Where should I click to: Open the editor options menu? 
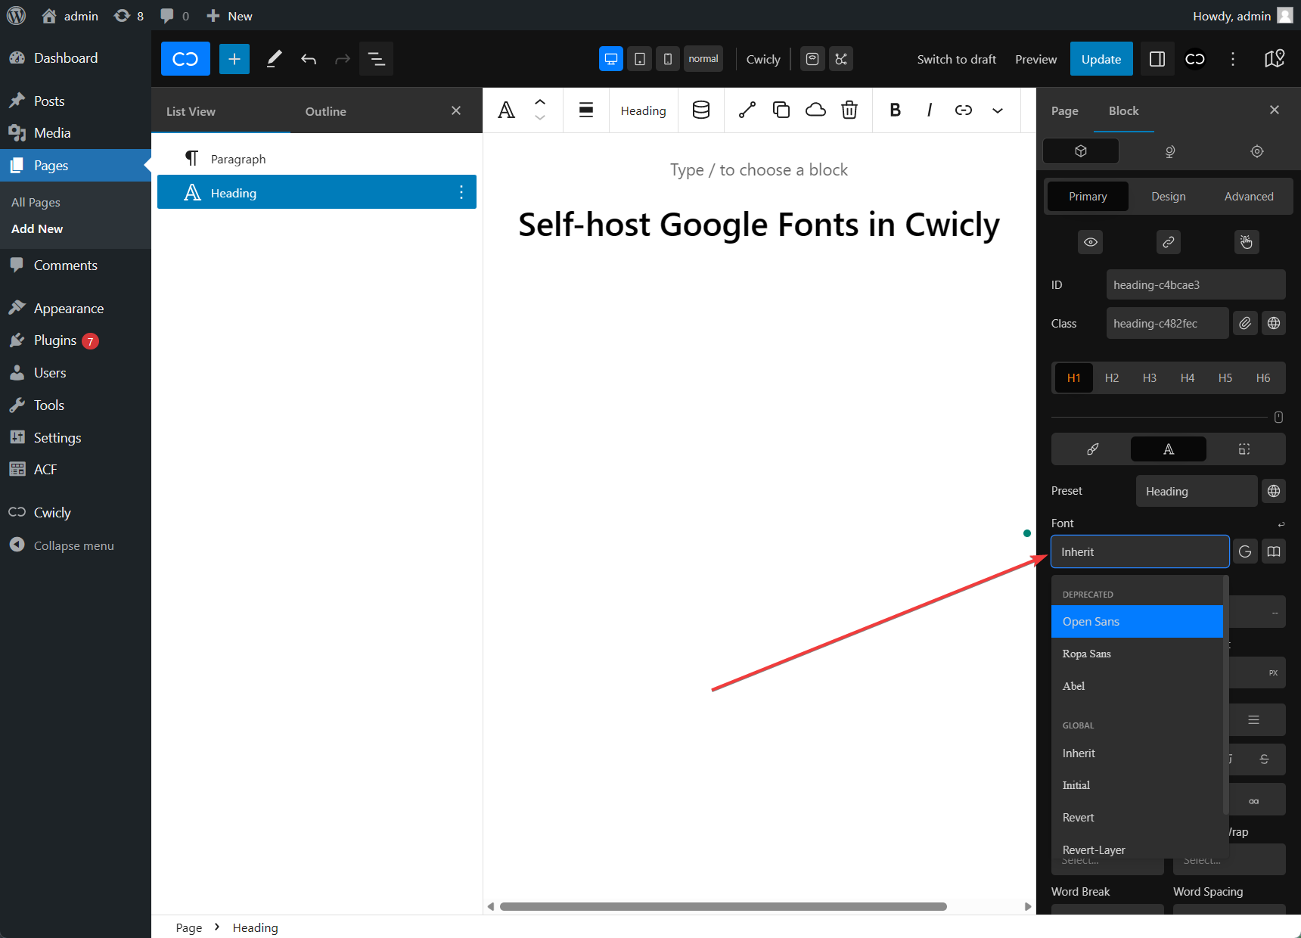coord(1233,59)
